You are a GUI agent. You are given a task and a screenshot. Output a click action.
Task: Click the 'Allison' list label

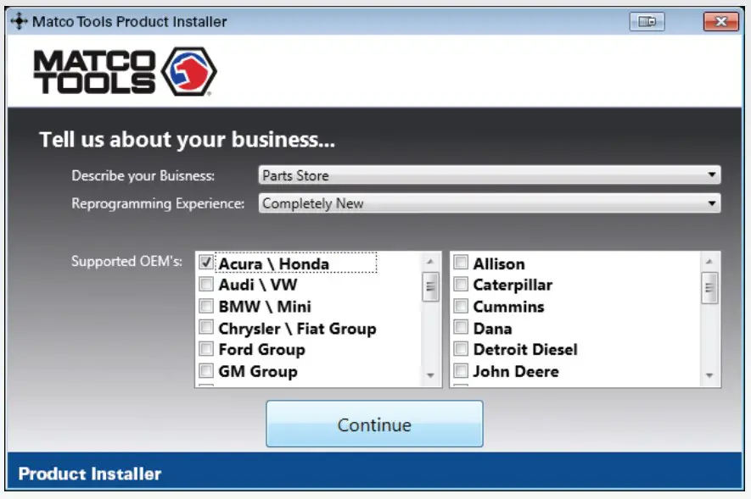tap(499, 263)
